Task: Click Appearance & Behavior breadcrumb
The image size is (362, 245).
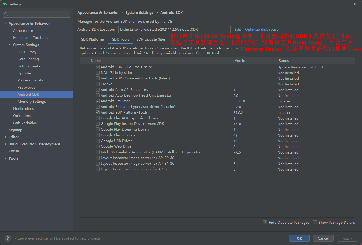Action: 98,13
